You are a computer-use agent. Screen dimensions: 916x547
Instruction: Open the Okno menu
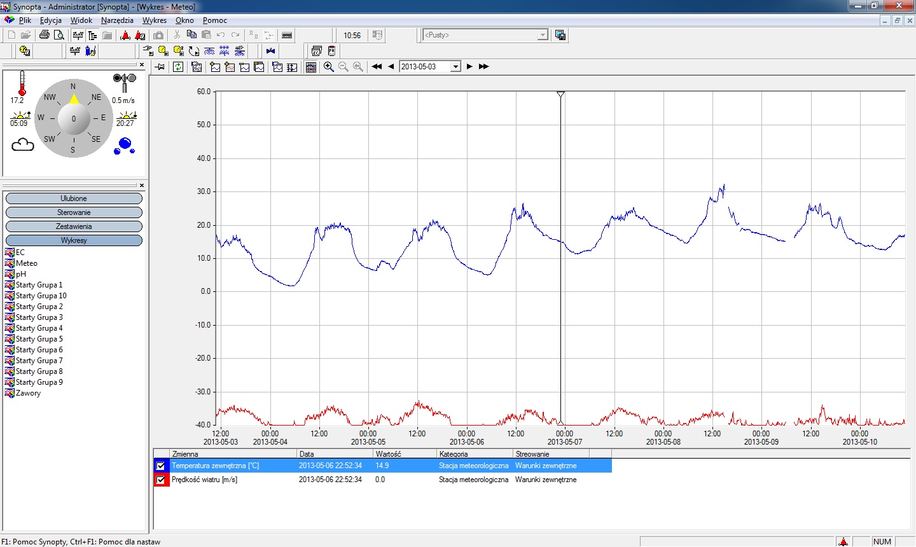pos(184,20)
